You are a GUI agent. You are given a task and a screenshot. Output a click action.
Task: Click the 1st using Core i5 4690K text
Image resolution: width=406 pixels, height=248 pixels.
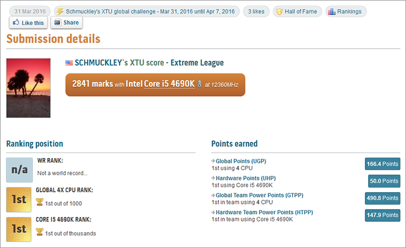(242, 185)
